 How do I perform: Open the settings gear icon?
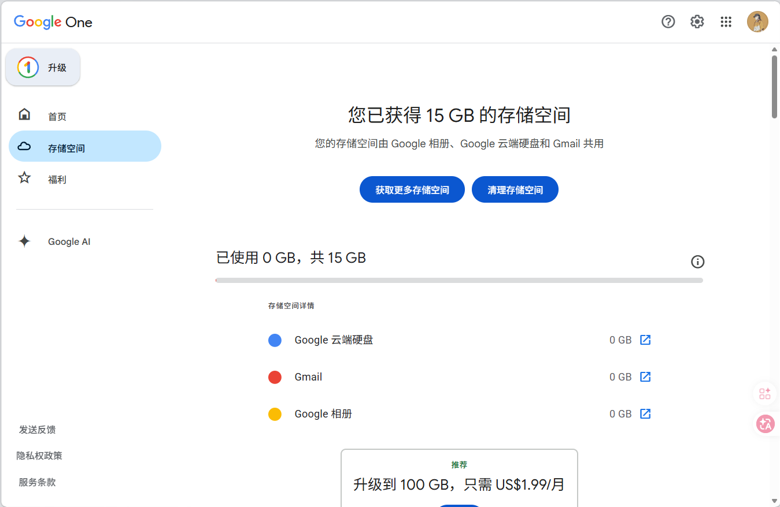pos(697,22)
